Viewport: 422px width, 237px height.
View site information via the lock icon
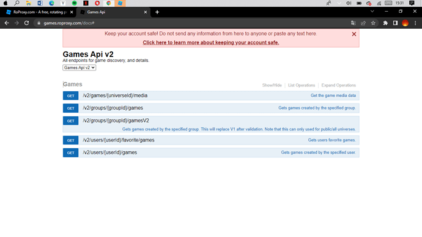39,23
